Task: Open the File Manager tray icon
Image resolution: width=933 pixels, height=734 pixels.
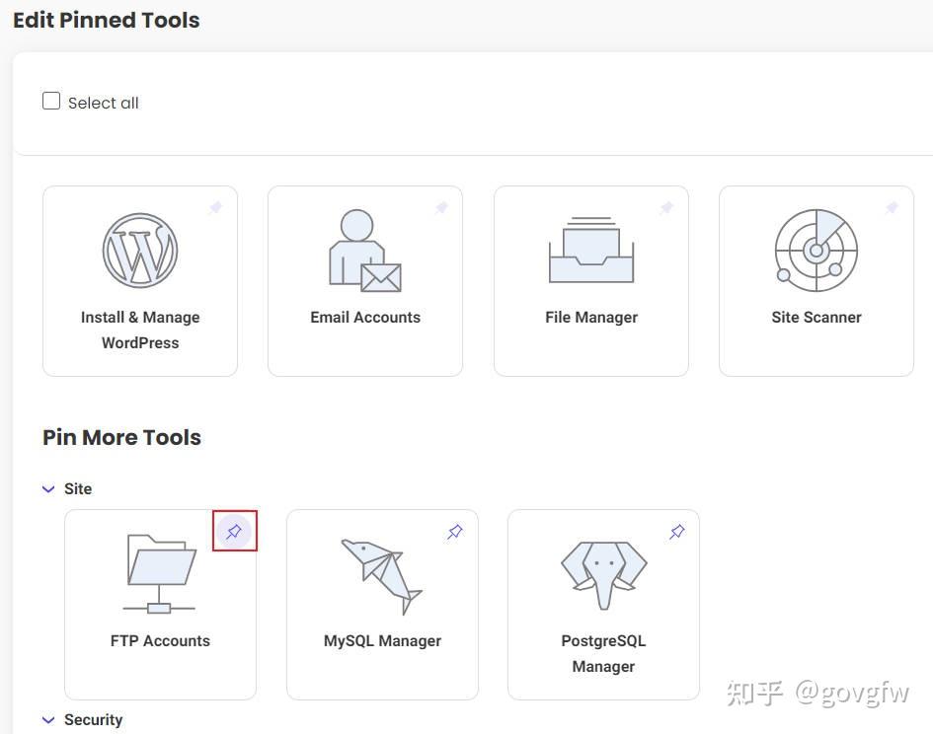Action: click(x=590, y=250)
